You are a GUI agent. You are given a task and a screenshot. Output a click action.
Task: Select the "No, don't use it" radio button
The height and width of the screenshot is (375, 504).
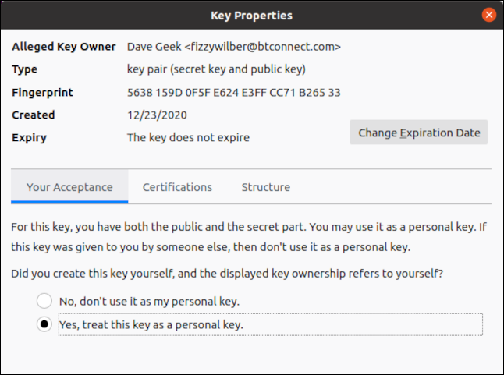coord(44,301)
